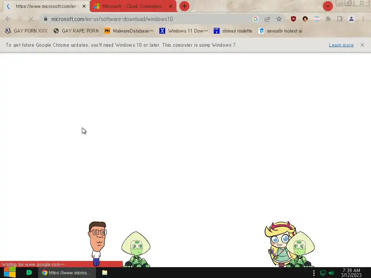Viewport: 371px width, 278px height.
Task: Close the Microsoft – Cloud, Computers tab
Action: point(171,7)
